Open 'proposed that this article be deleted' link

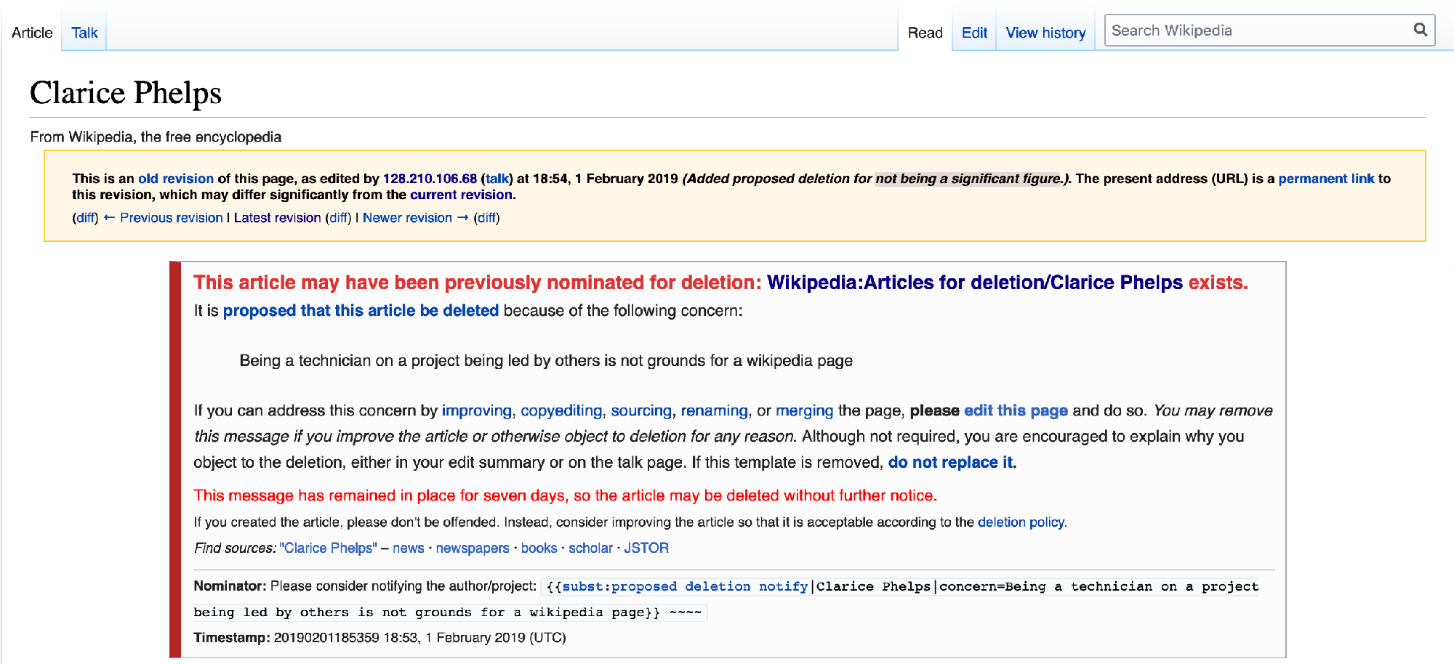coord(361,311)
